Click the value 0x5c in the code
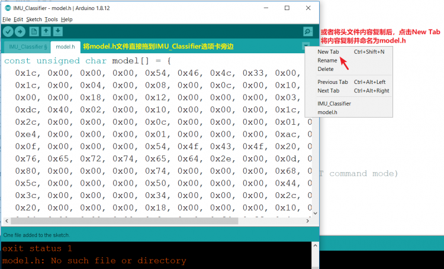Screen dimensions: 444x269 click(26, 184)
